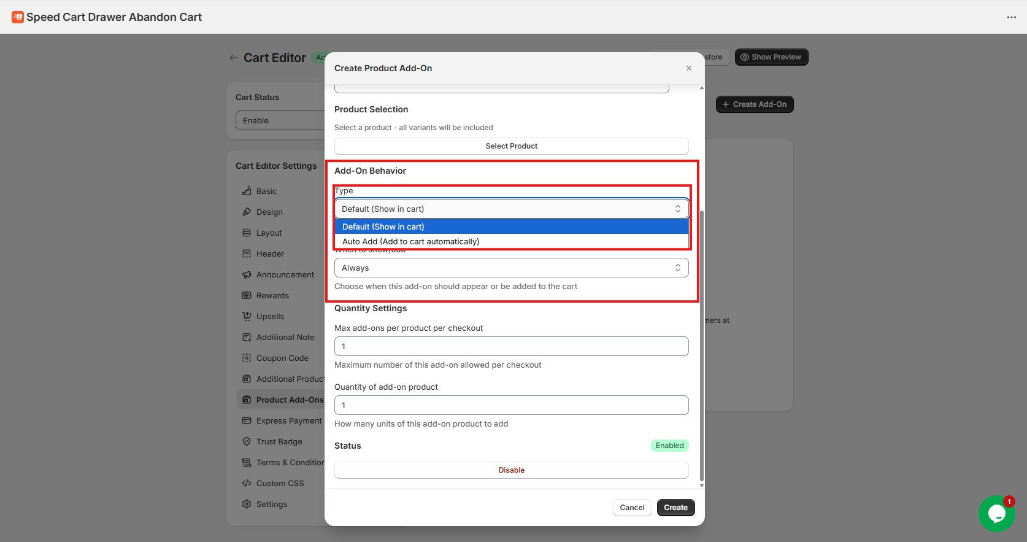Viewport: 1027px width, 542px height.
Task: Disable the add-on status
Action: (511, 470)
